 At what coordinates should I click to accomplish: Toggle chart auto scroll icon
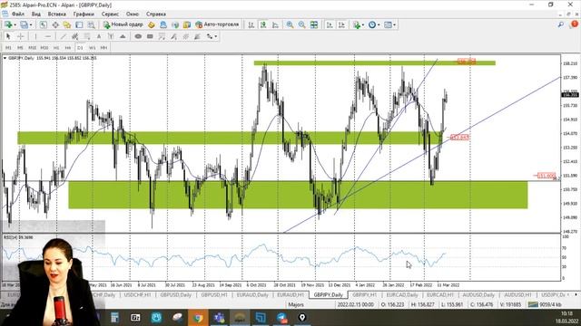[x=329, y=24]
